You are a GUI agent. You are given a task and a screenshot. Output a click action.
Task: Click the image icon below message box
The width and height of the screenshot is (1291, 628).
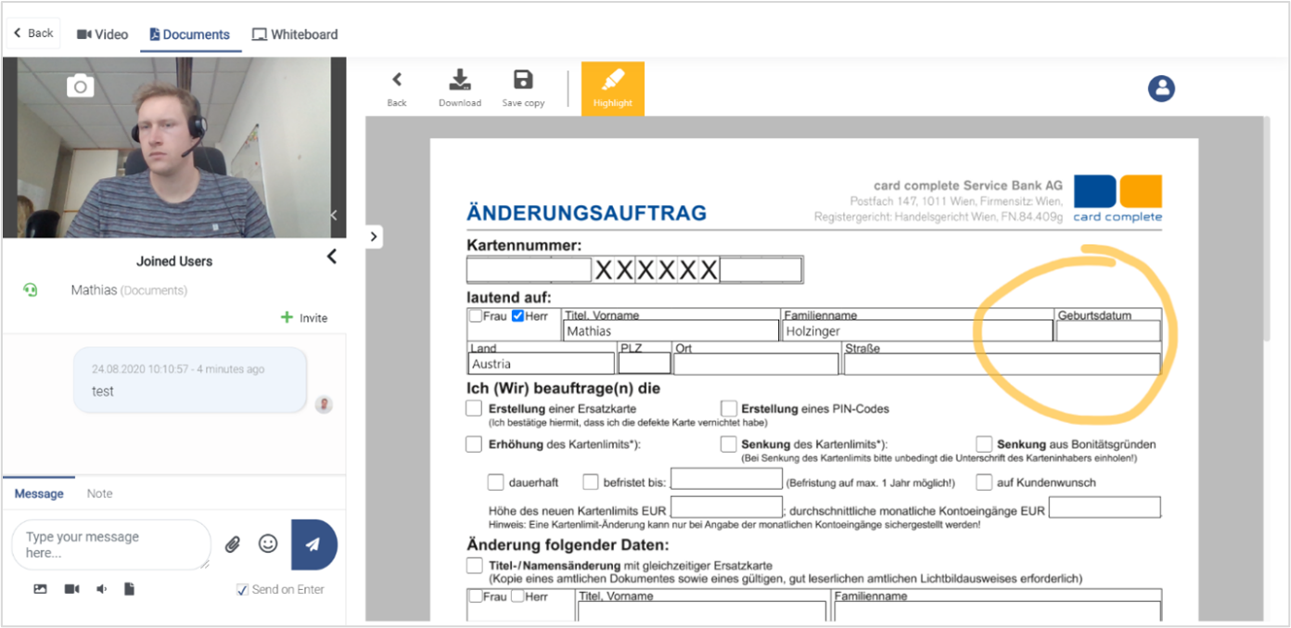(x=40, y=589)
